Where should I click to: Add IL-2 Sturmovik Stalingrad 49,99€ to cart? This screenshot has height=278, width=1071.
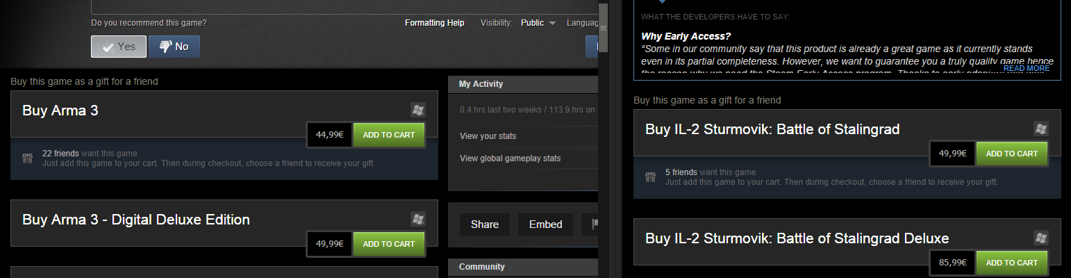pos(1012,154)
